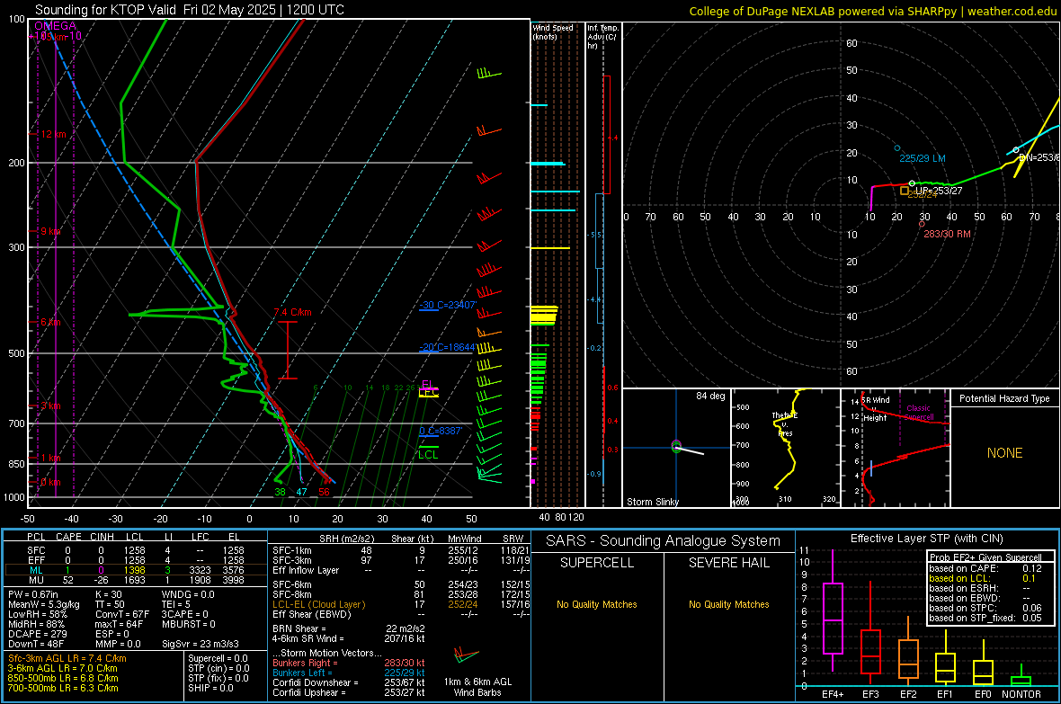Click the NONE hazard type value
This screenshot has height=704, width=1061.
pyautogui.click(x=1005, y=453)
